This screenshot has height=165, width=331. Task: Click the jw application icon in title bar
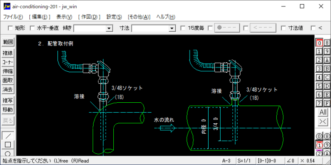pos(7,6)
